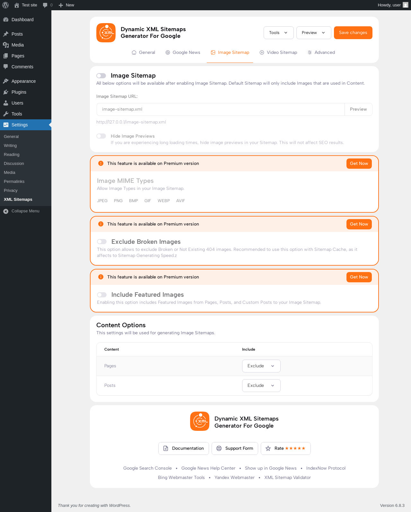Viewport: 411px width, 512px height.
Task: Open the Tools dropdown
Action: tap(278, 33)
